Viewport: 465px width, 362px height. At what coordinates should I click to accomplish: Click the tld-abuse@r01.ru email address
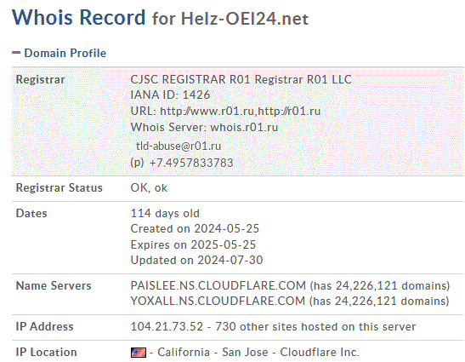pos(179,146)
